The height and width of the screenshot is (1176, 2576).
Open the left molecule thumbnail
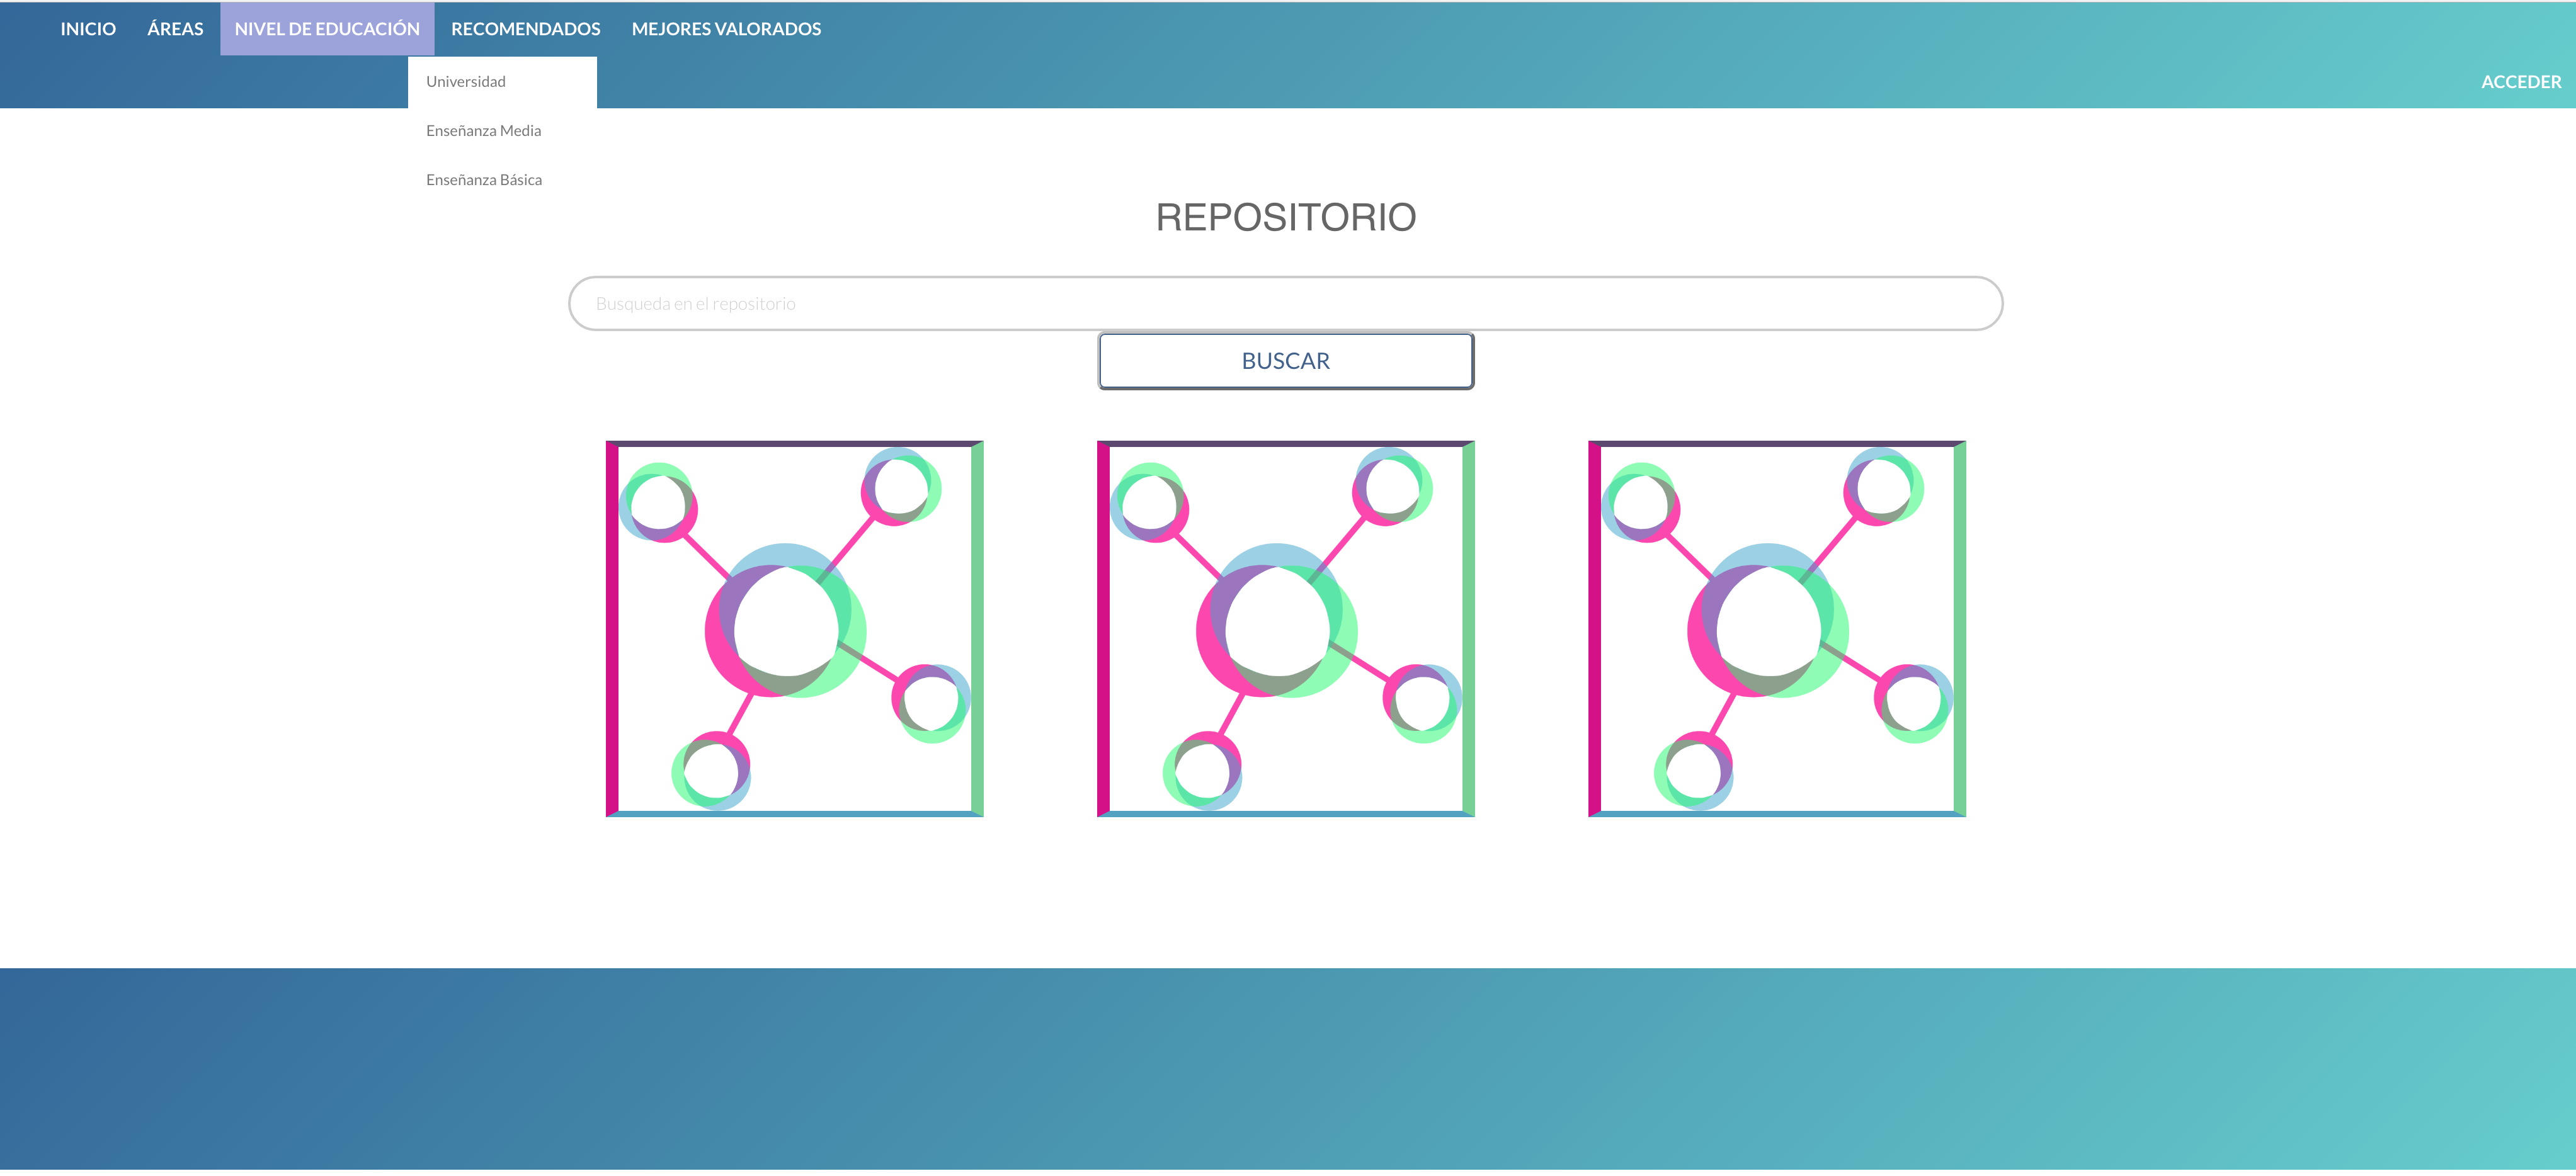[x=795, y=628]
